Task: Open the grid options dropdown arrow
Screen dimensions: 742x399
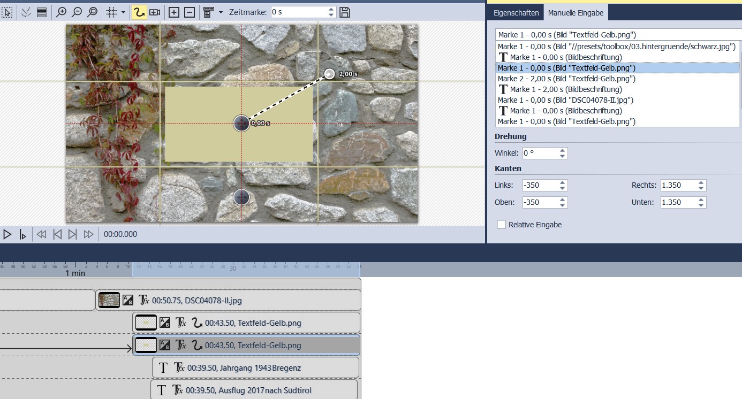Action: pyautogui.click(x=124, y=12)
